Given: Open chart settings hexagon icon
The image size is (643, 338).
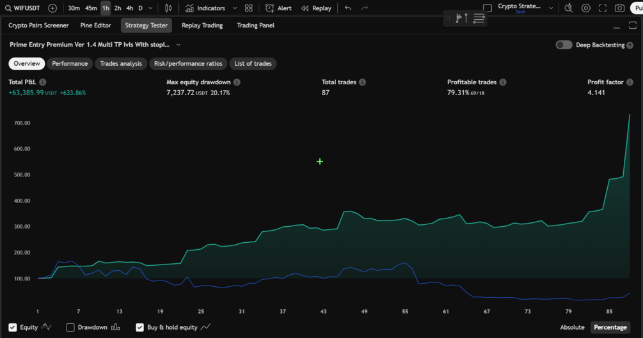Looking at the screenshot, I should pyautogui.click(x=585, y=8).
